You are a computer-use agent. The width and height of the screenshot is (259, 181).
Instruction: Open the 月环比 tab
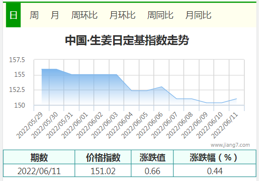122,15
